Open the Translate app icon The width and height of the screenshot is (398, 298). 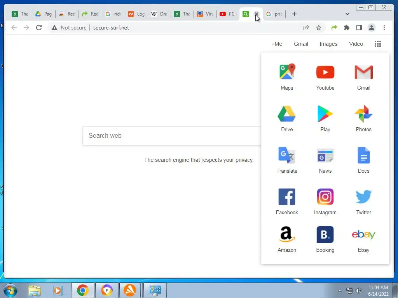[287, 155]
